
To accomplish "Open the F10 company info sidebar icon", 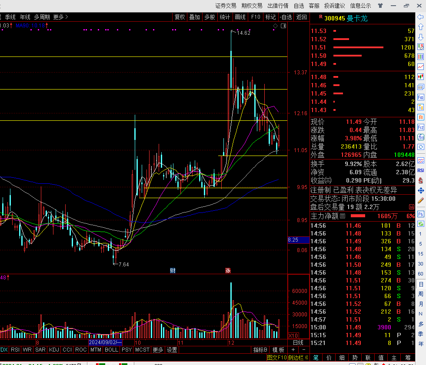I will pyautogui.click(x=421, y=97).
